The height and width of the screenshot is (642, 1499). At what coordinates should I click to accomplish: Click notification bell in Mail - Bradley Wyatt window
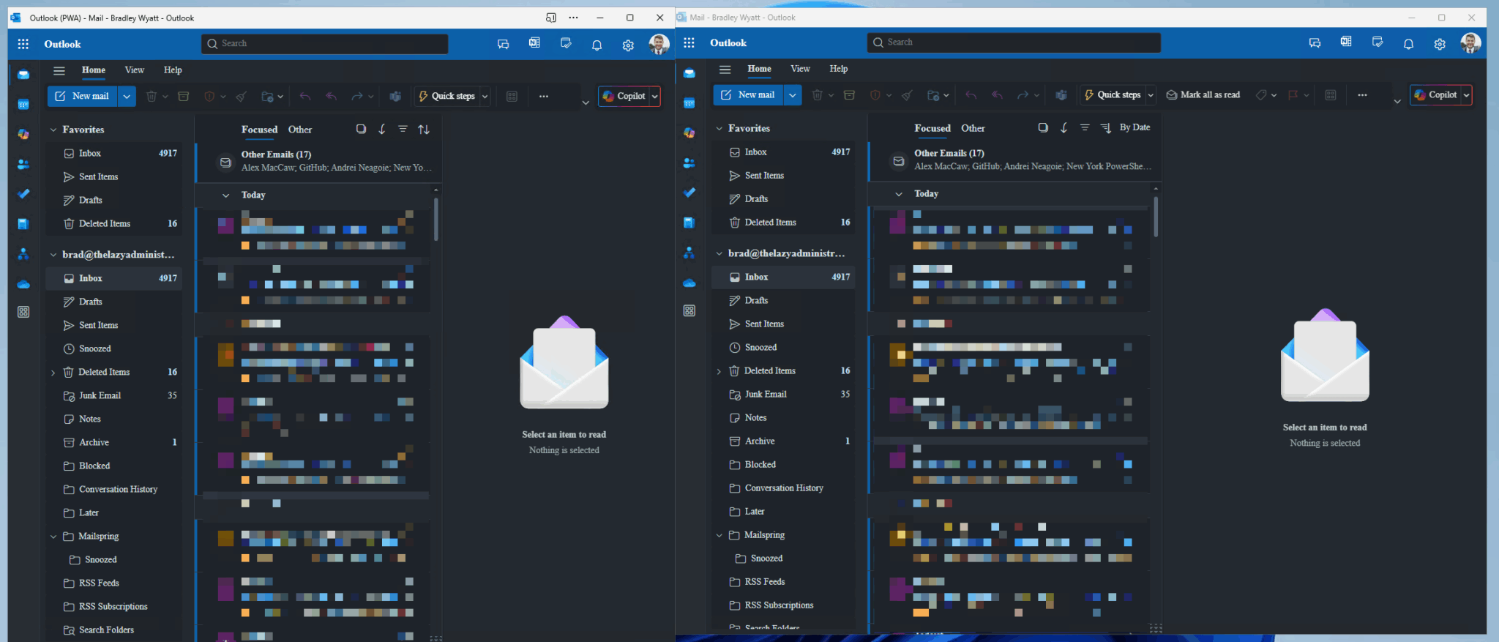click(1408, 44)
